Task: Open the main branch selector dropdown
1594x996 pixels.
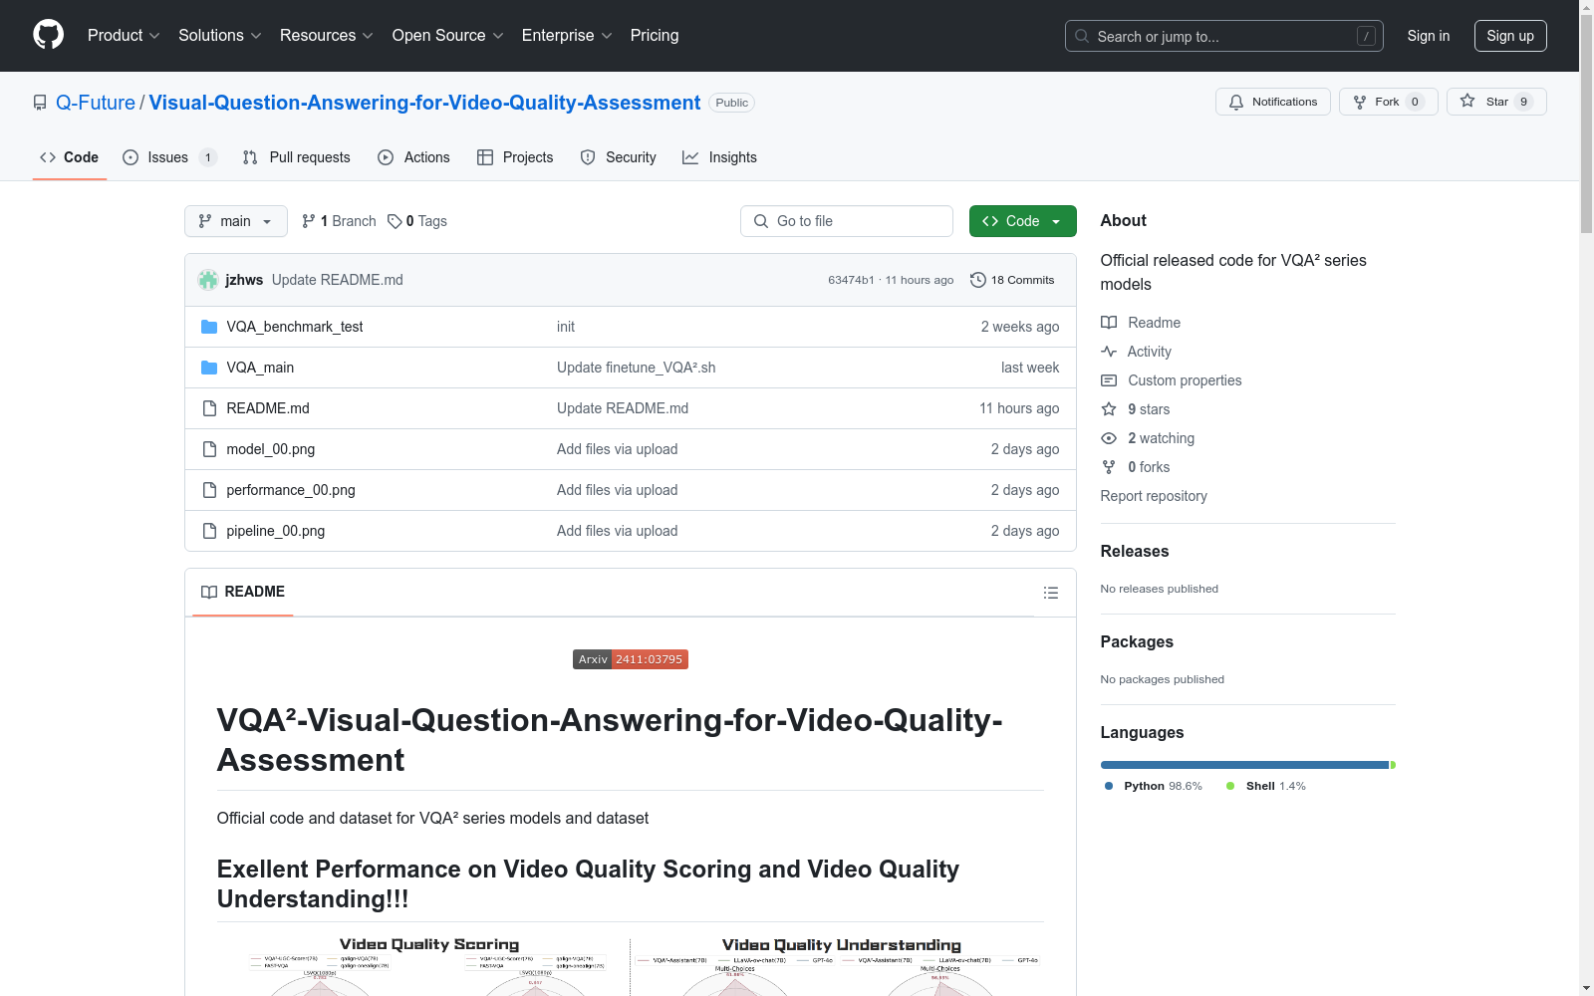Action: [236, 221]
